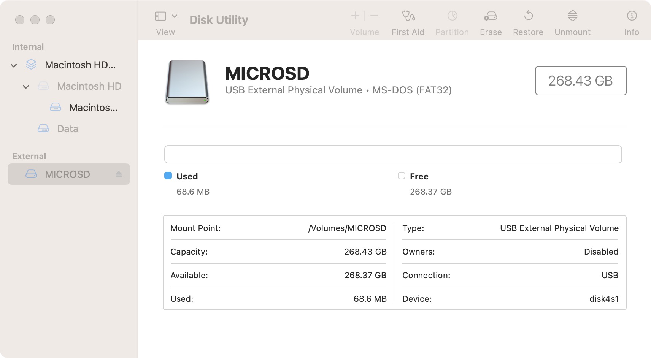Click the Data volume disk icon
Image resolution: width=651 pixels, height=358 pixels.
click(x=43, y=128)
